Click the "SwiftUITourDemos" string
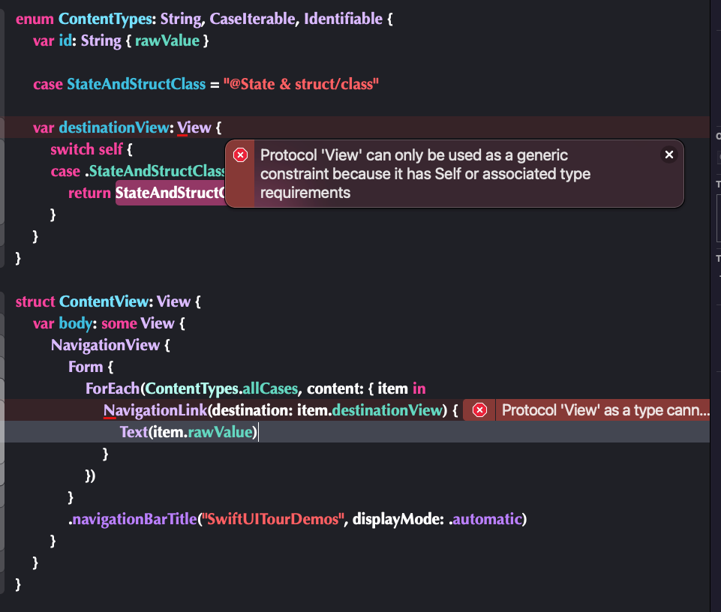Screen dimensions: 721x612 273,519
